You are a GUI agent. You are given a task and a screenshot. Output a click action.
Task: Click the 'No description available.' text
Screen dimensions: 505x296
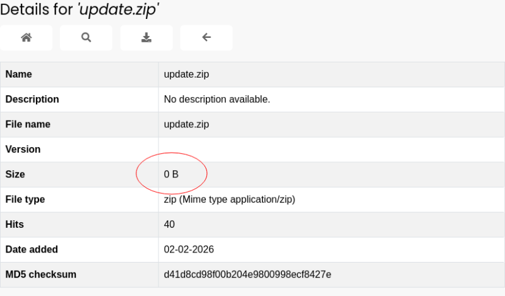217,99
